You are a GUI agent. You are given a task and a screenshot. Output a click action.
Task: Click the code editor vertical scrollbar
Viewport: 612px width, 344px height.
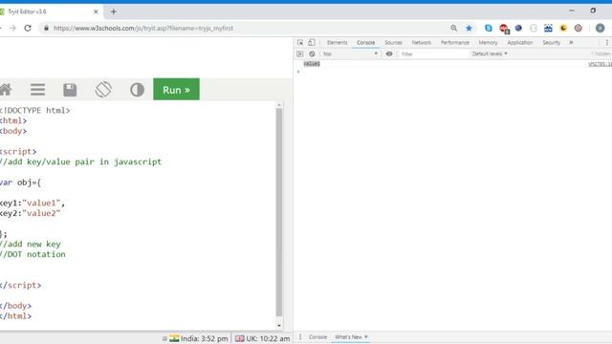[x=279, y=212]
